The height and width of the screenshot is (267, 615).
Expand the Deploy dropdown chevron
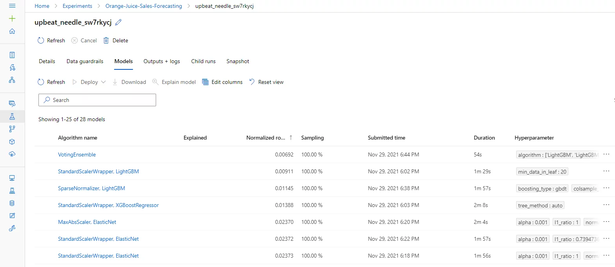(104, 82)
